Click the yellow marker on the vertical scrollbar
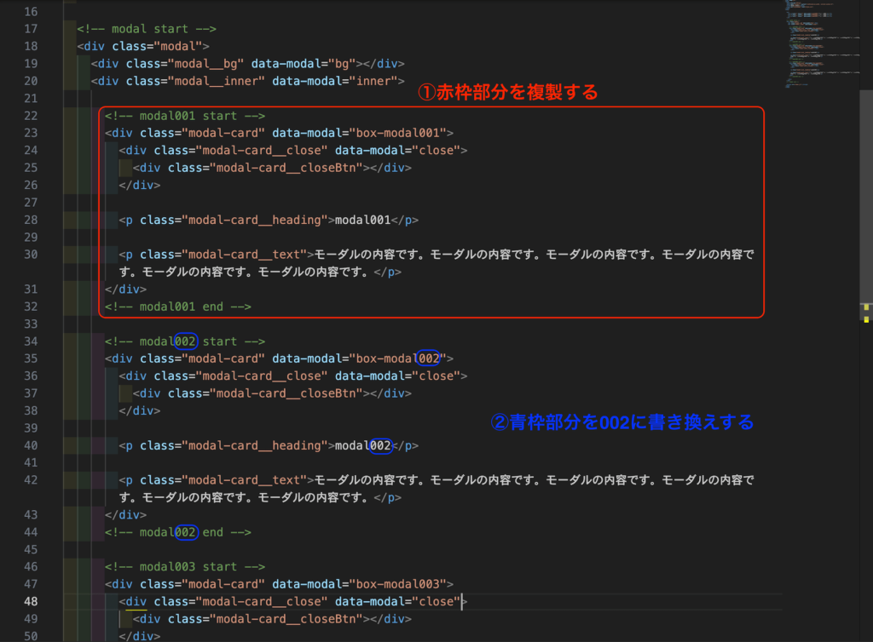 coord(866,312)
